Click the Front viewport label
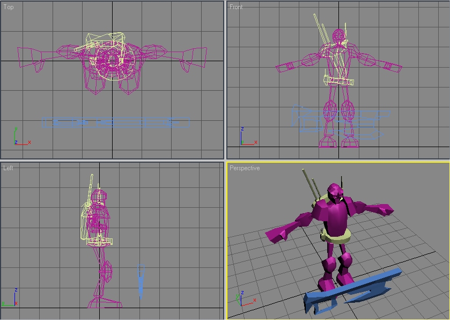Screen dimensions: 450x320 [236, 7]
